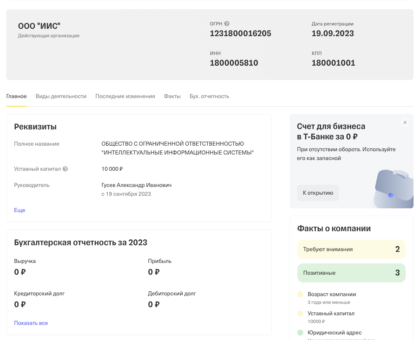Click the ОГРН number 1231800016205
This screenshot has width=415, height=340.
tap(241, 34)
